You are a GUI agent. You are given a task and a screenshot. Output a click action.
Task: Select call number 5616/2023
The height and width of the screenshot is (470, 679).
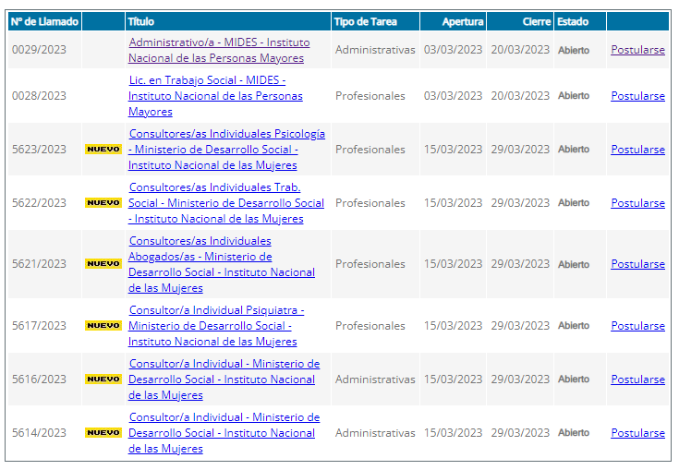coord(39,380)
